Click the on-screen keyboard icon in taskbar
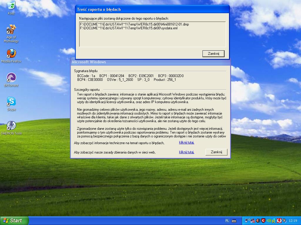This screenshot has width=301, height=225. 234,221
